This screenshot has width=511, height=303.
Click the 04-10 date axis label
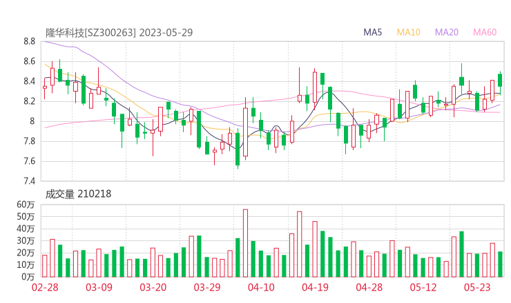click(261, 287)
